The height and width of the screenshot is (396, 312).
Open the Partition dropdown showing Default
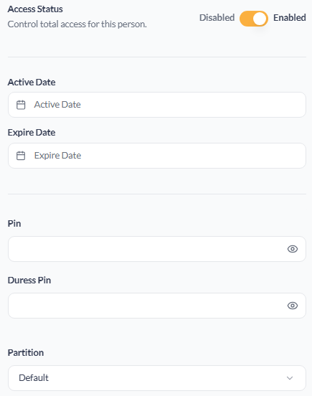point(157,378)
